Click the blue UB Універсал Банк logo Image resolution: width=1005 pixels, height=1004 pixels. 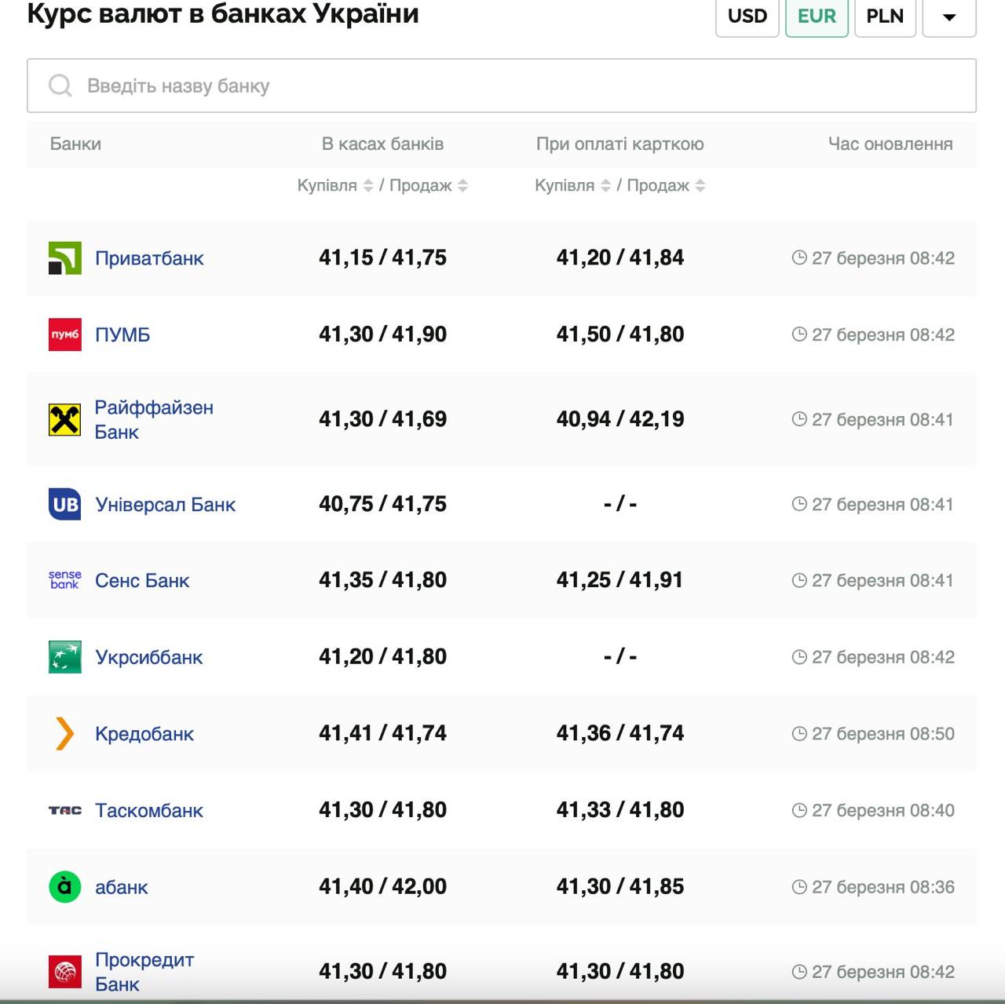[x=64, y=504]
